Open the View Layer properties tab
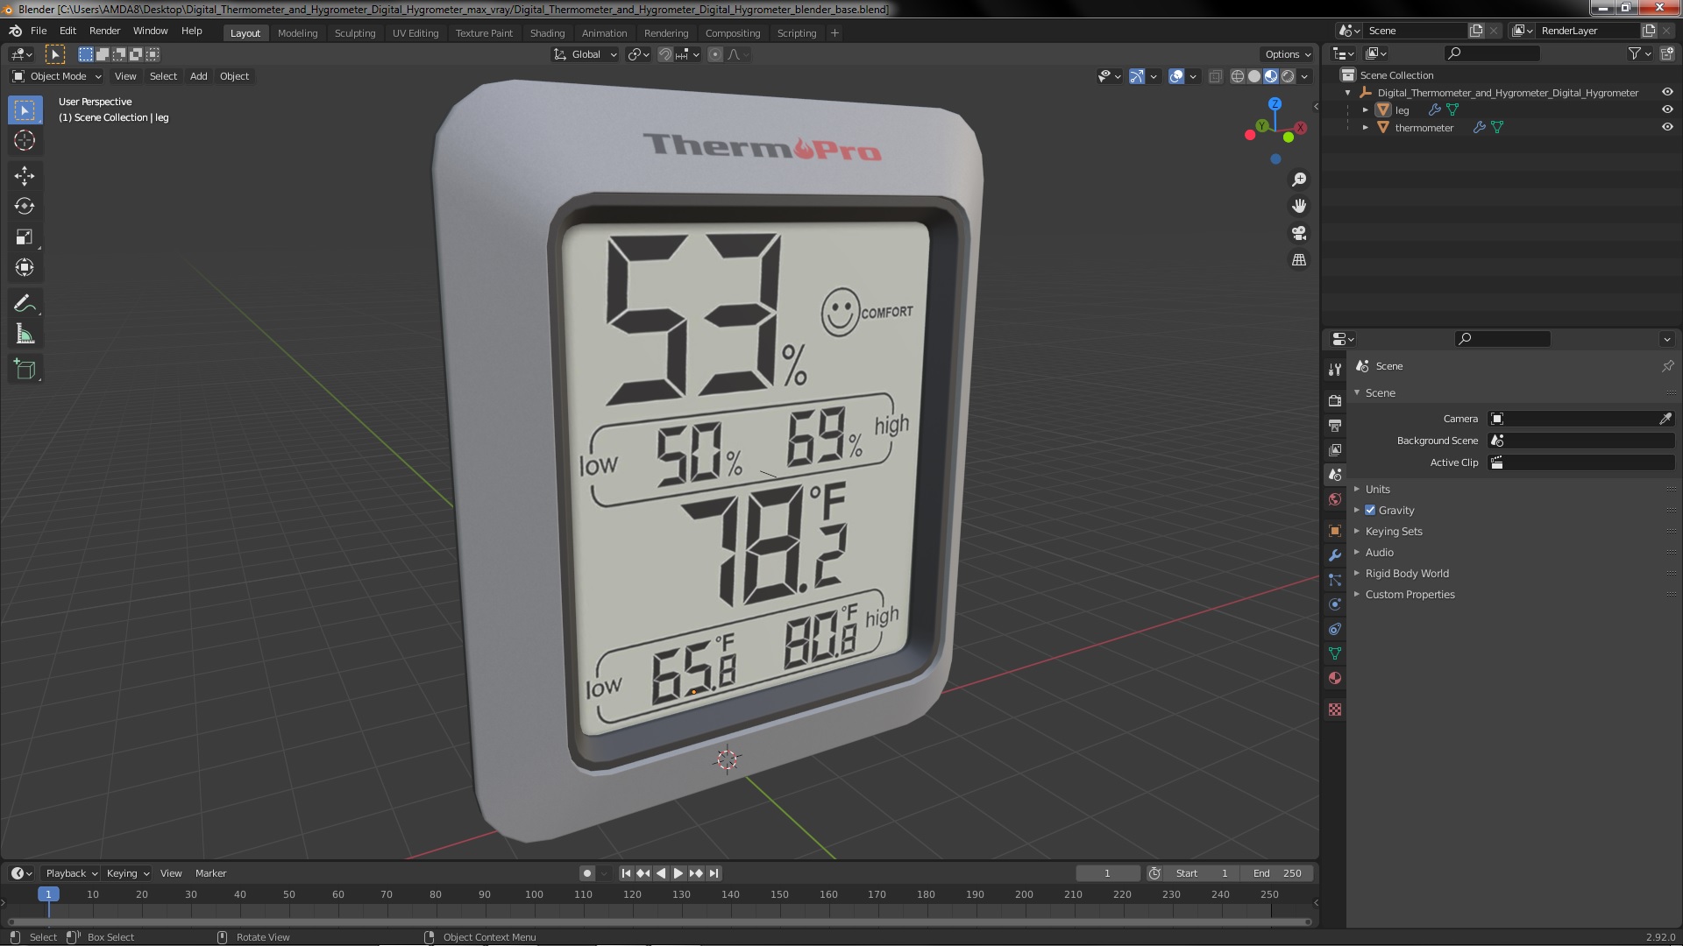 pyautogui.click(x=1335, y=449)
